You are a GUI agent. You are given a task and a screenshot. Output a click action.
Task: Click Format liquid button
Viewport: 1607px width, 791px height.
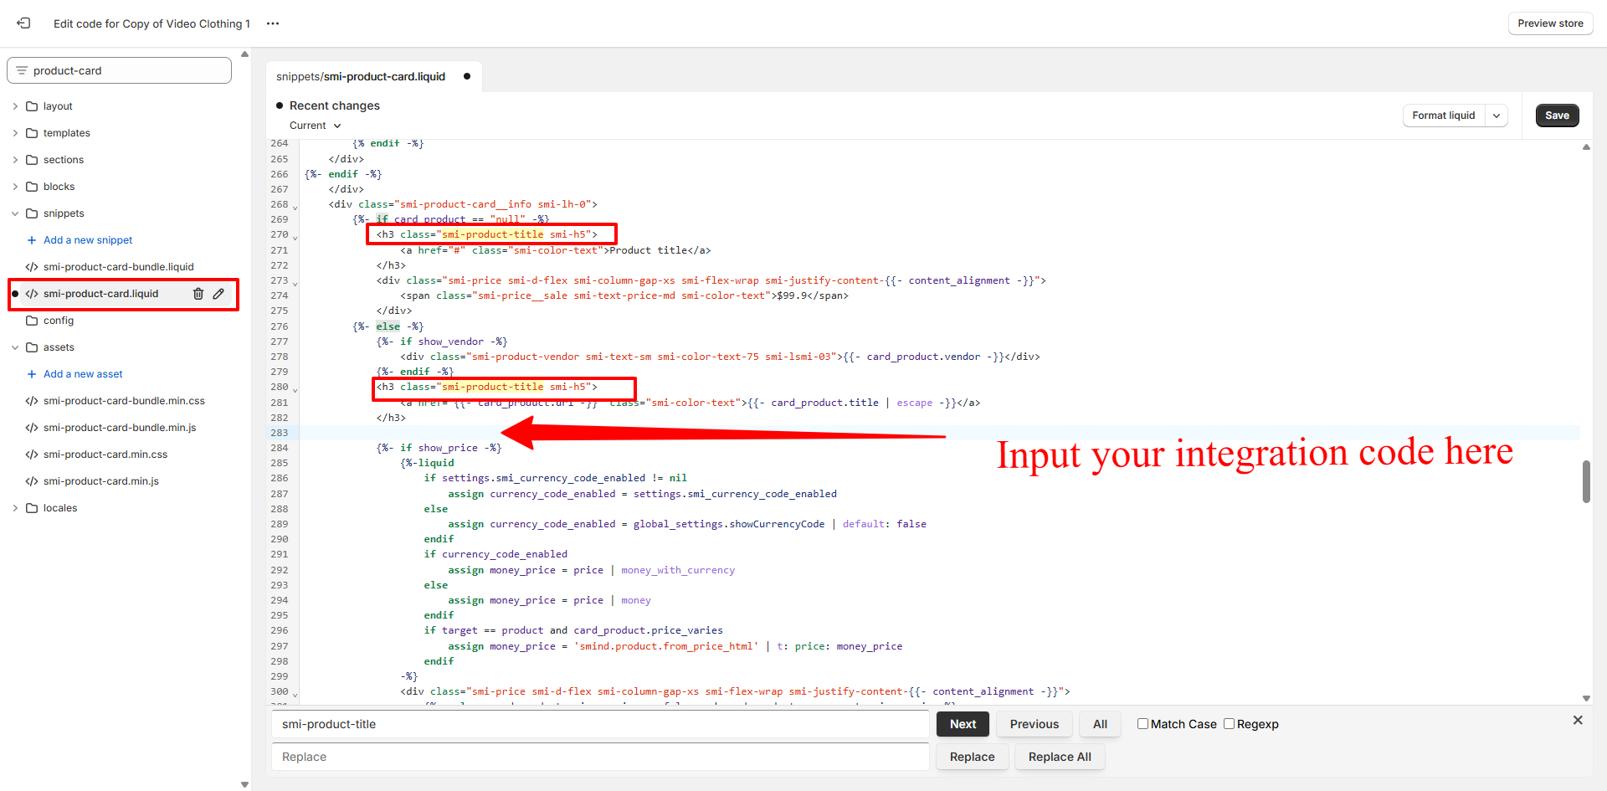1444,116
